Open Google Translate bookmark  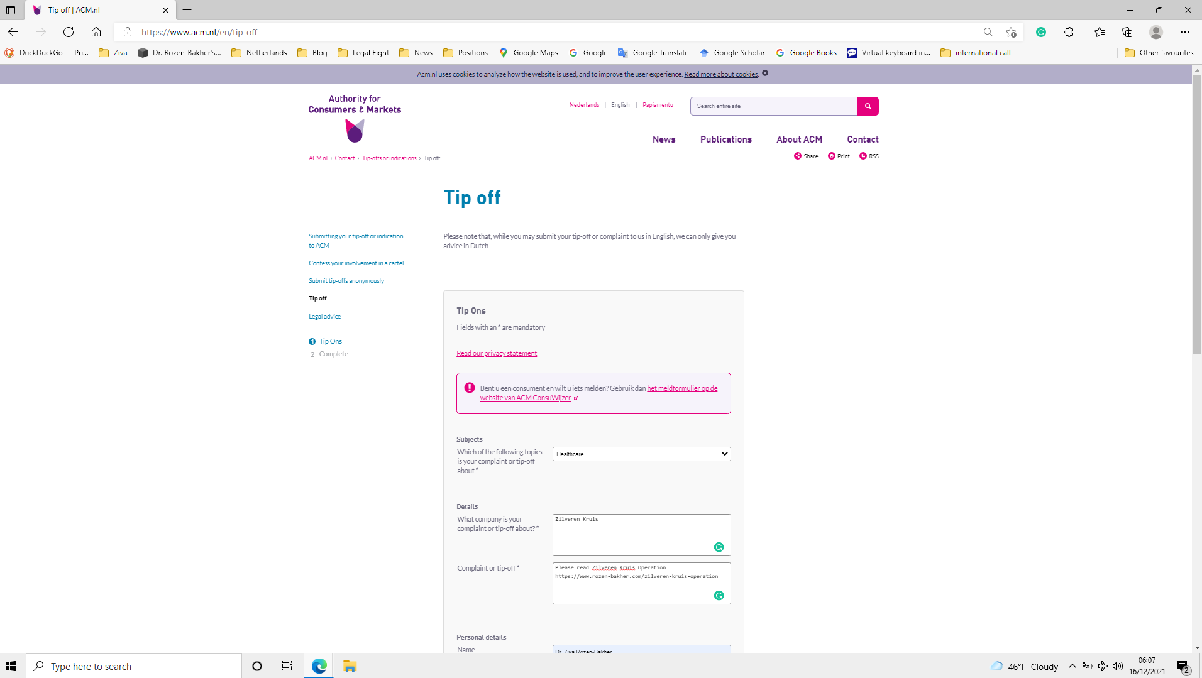(653, 53)
